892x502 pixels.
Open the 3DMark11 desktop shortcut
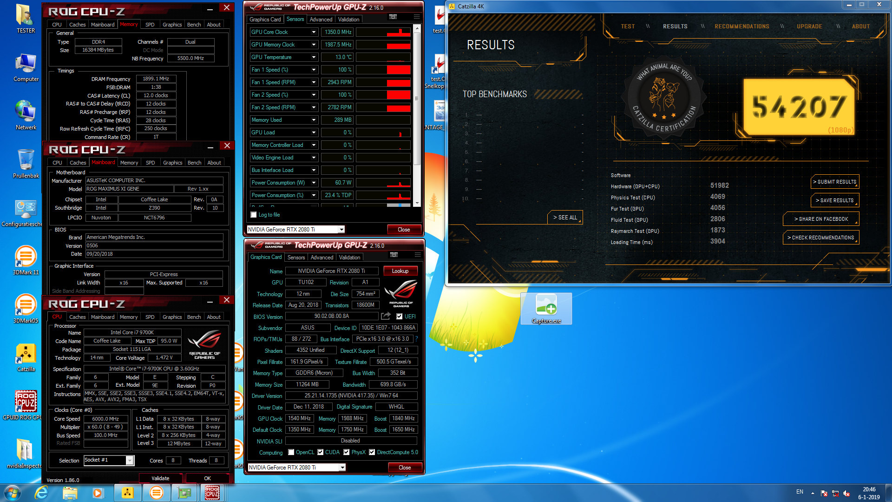tap(26, 260)
